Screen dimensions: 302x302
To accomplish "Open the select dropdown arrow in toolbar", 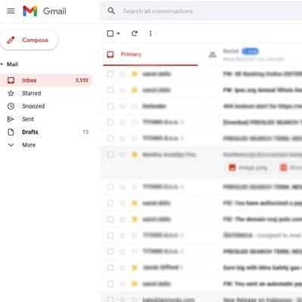I will click(x=119, y=33).
